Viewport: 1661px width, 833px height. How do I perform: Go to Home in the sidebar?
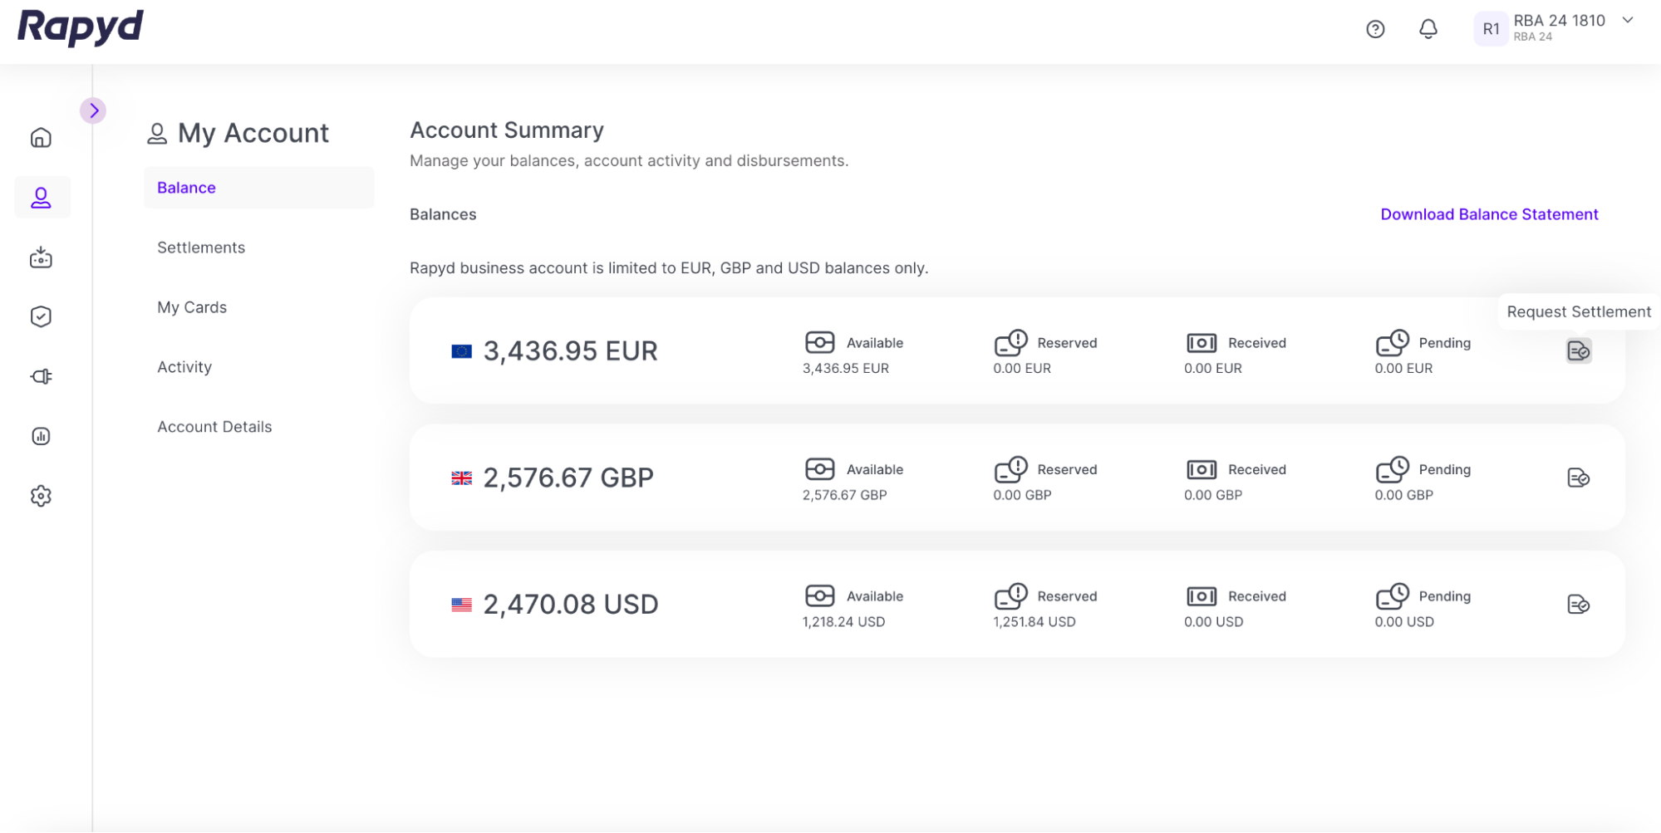coord(41,138)
